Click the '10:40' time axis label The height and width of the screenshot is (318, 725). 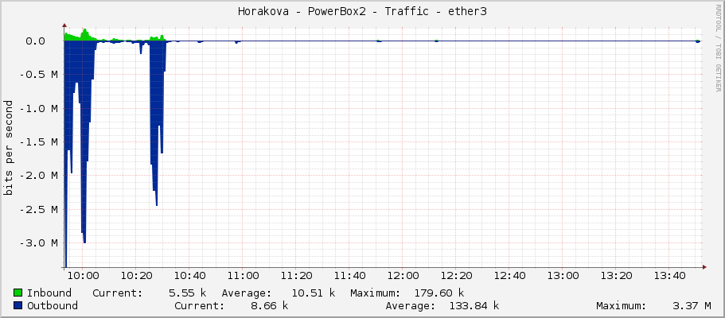pos(189,276)
